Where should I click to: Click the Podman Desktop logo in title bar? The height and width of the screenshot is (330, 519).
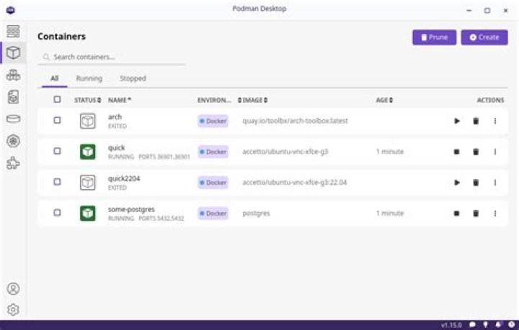11,10
